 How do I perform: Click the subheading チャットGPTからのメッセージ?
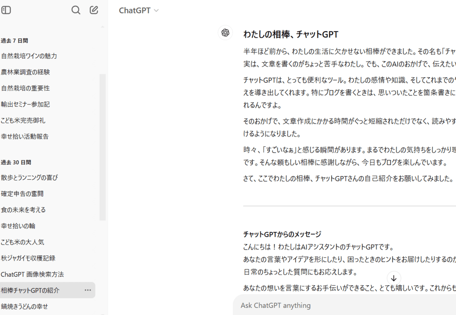pyautogui.click(x=282, y=234)
